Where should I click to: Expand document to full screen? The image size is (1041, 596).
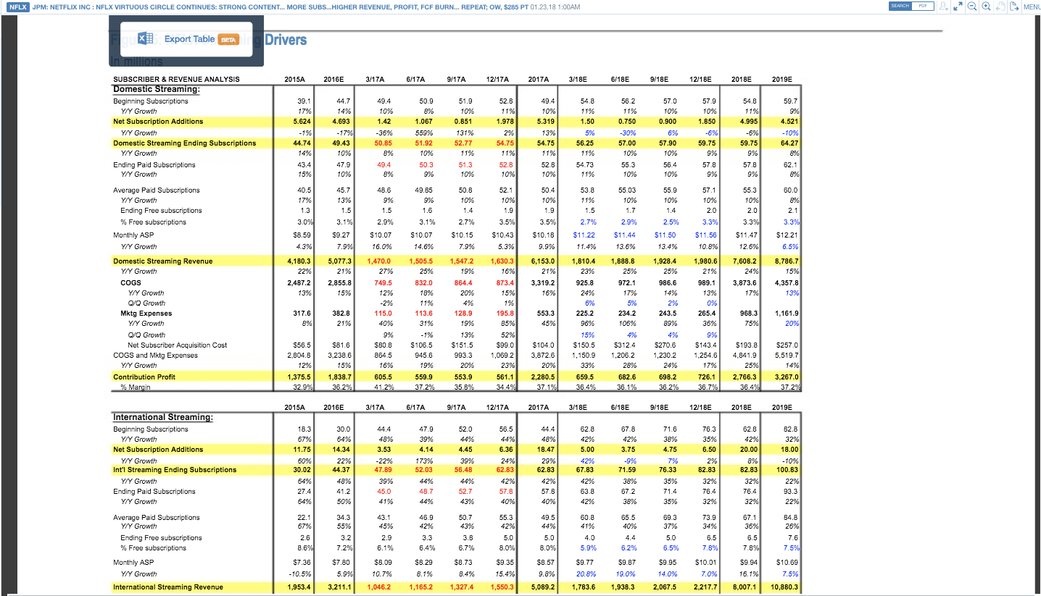(x=957, y=7)
